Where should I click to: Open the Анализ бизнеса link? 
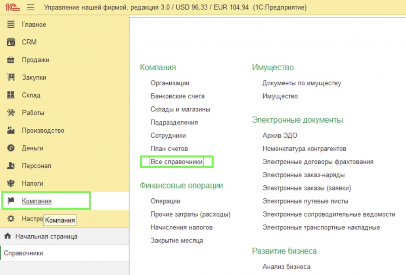click(x=286, y=267)
